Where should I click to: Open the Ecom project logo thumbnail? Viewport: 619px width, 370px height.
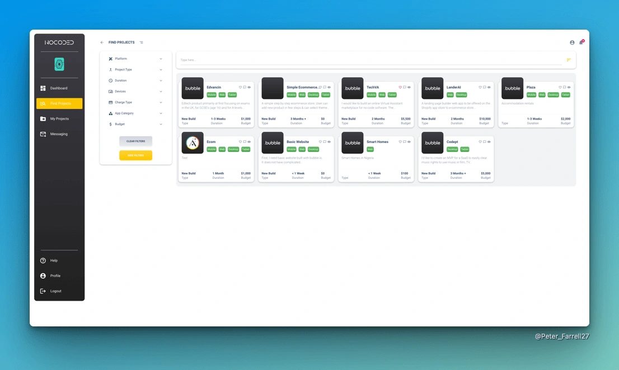pyautogui.click(x=193, y=143)
